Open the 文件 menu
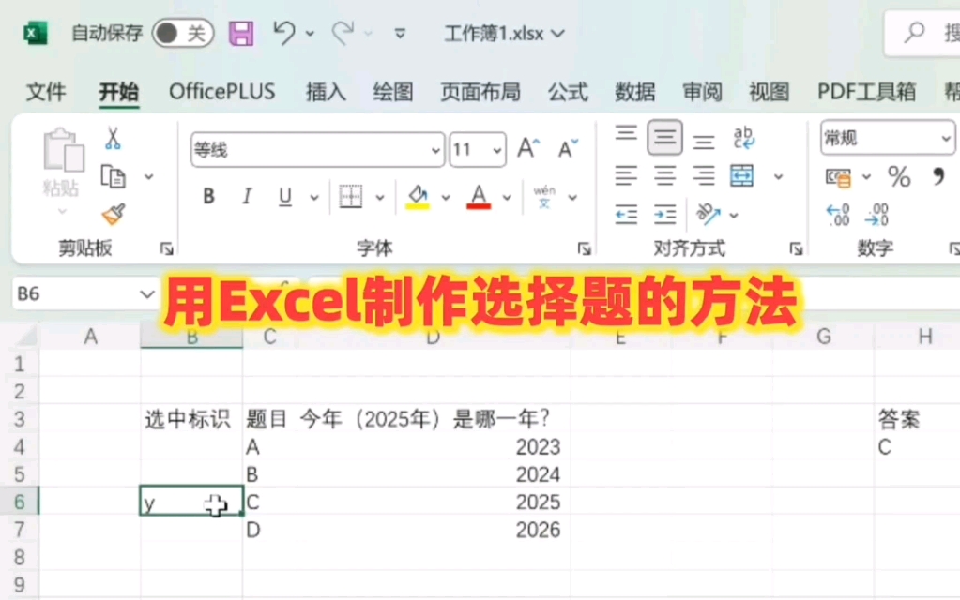 tap(45, 92)
